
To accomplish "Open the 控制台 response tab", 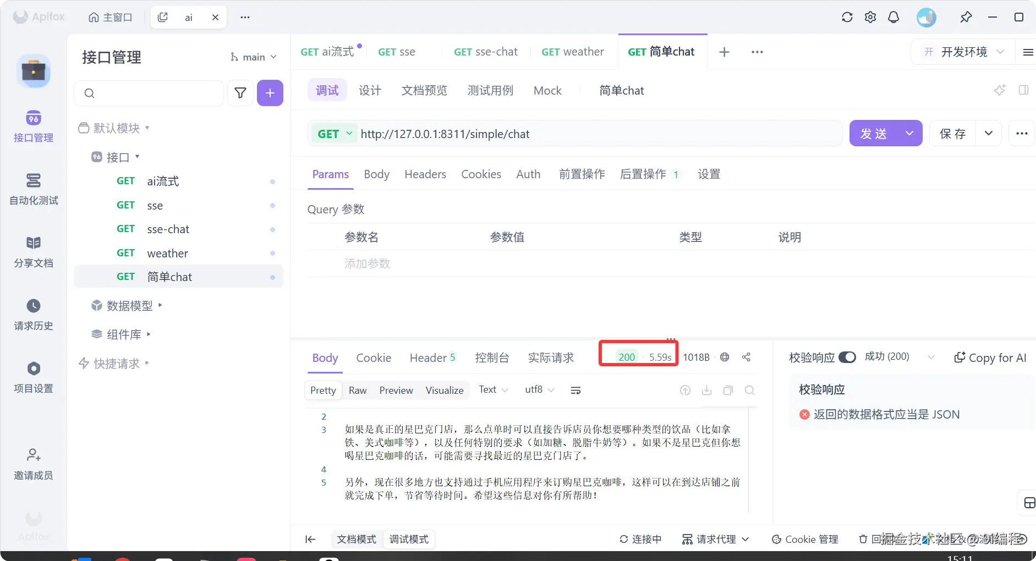I will click(x=492, y=358).
